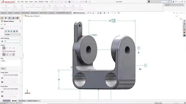Click the Search Commands input box

159,2
